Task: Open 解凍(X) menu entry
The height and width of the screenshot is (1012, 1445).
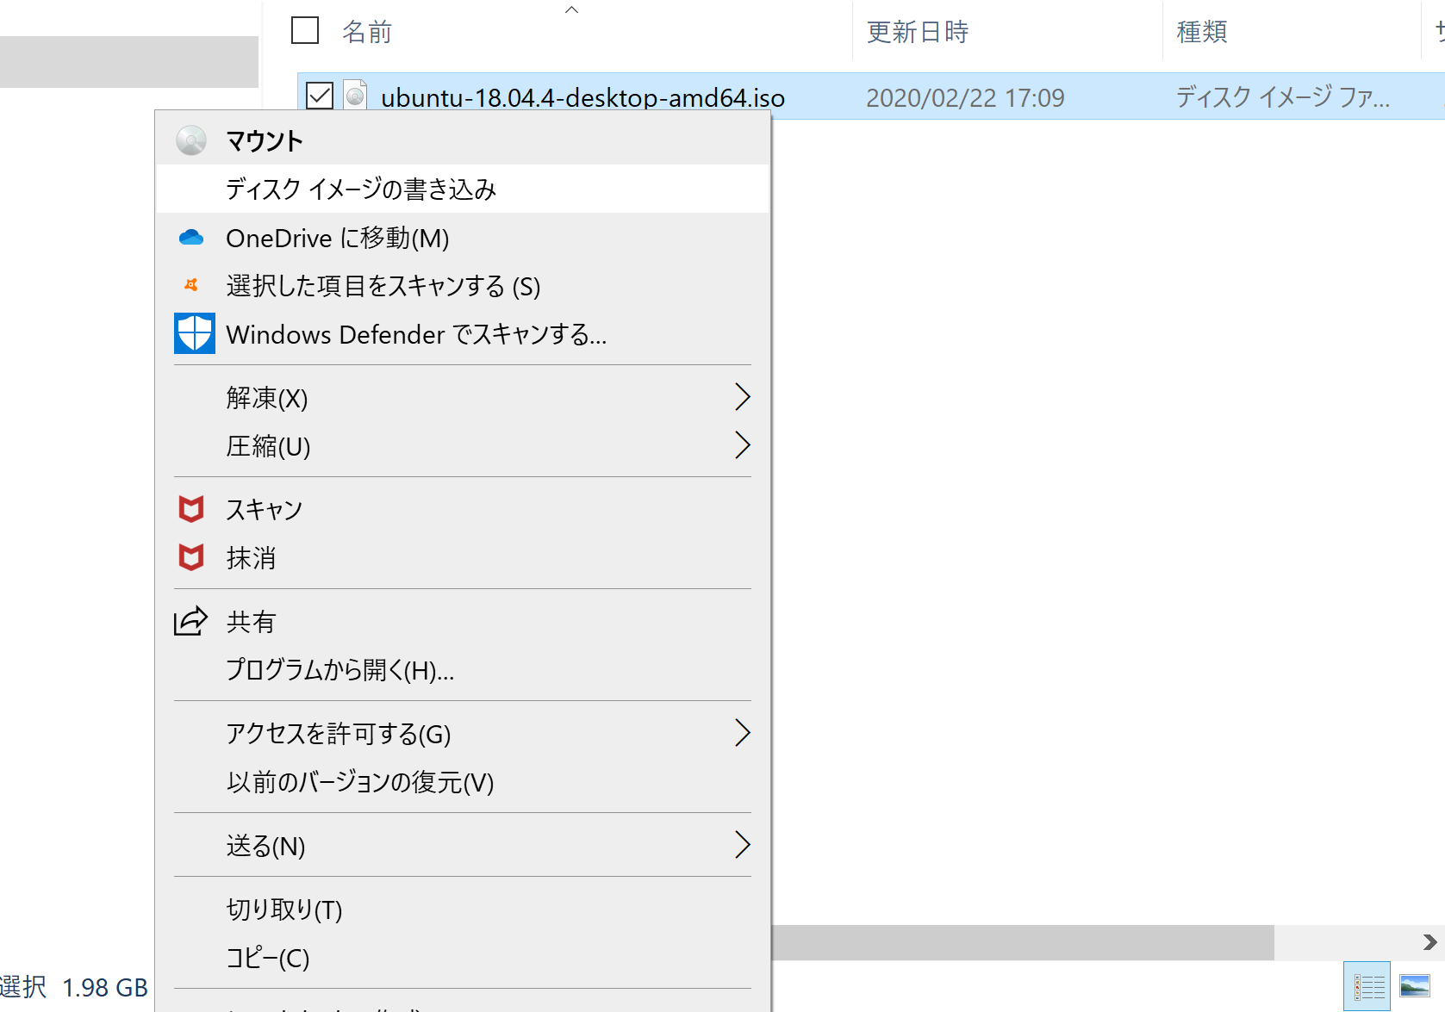Action: [463, 398]
